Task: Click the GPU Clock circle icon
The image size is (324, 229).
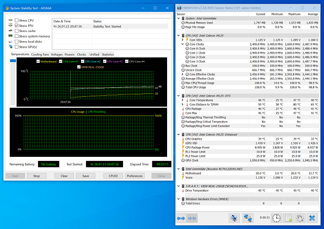Action: click(x=183, y=160)
